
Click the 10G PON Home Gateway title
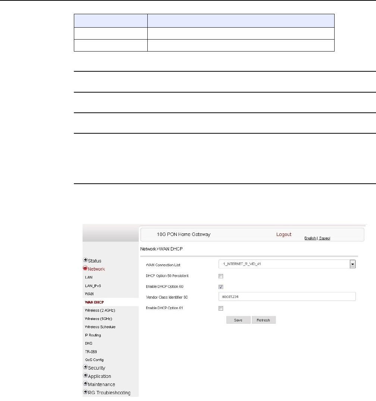(x=184, y=234)
